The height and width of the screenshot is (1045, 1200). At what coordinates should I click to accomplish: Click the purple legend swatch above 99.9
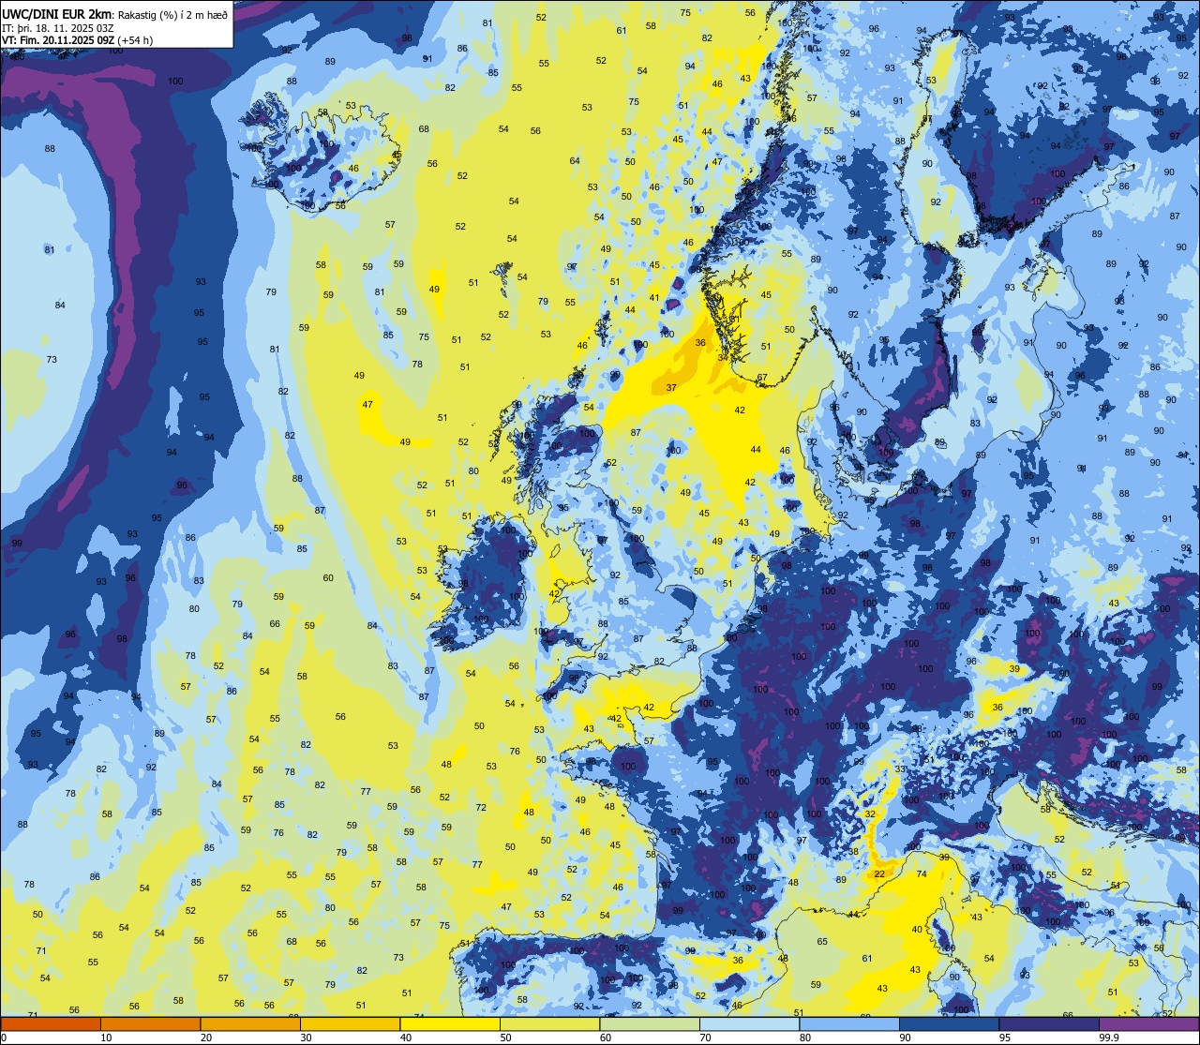[1148, 1023]
